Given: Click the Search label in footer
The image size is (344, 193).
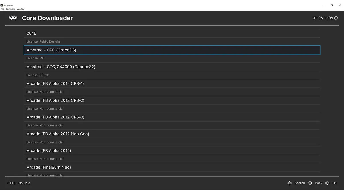Looking at the screenshot, I should 300,183.
